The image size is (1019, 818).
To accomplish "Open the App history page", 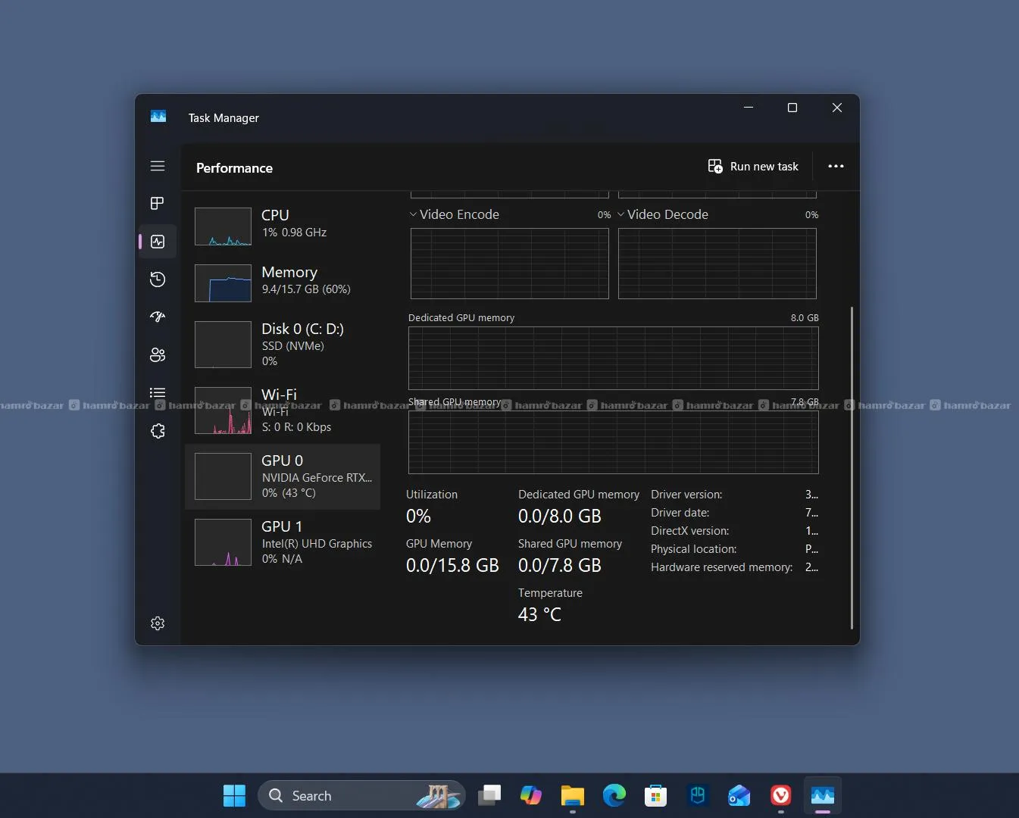I will [158, 279].
